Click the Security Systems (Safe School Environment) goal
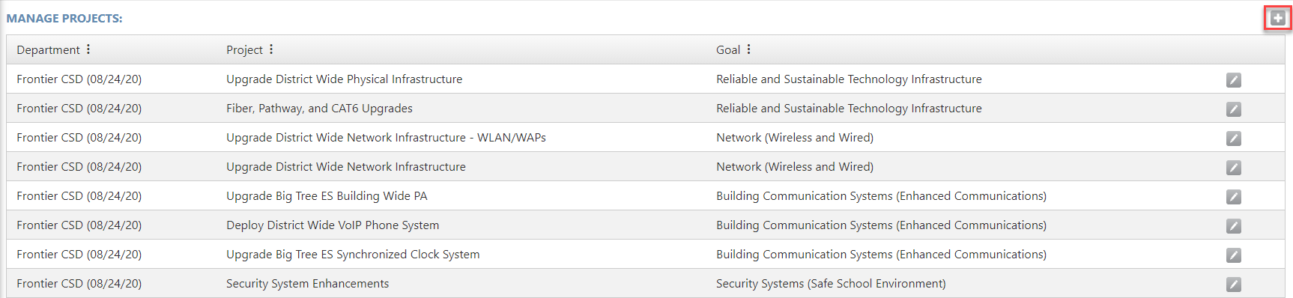Screen dimensions: 1293x298 tap(831, 284)
